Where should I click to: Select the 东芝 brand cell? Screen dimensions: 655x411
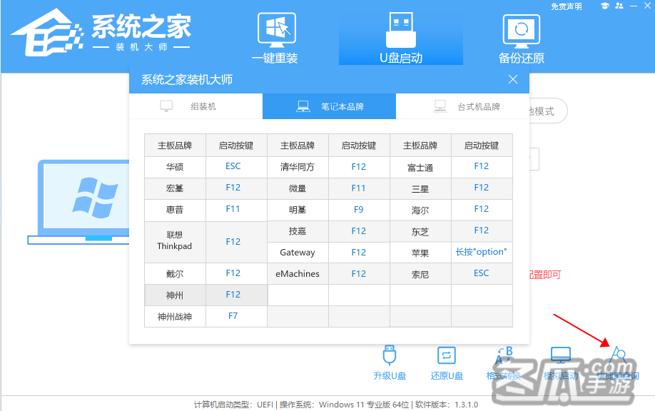pyautogui.click(x=420, y=231)
